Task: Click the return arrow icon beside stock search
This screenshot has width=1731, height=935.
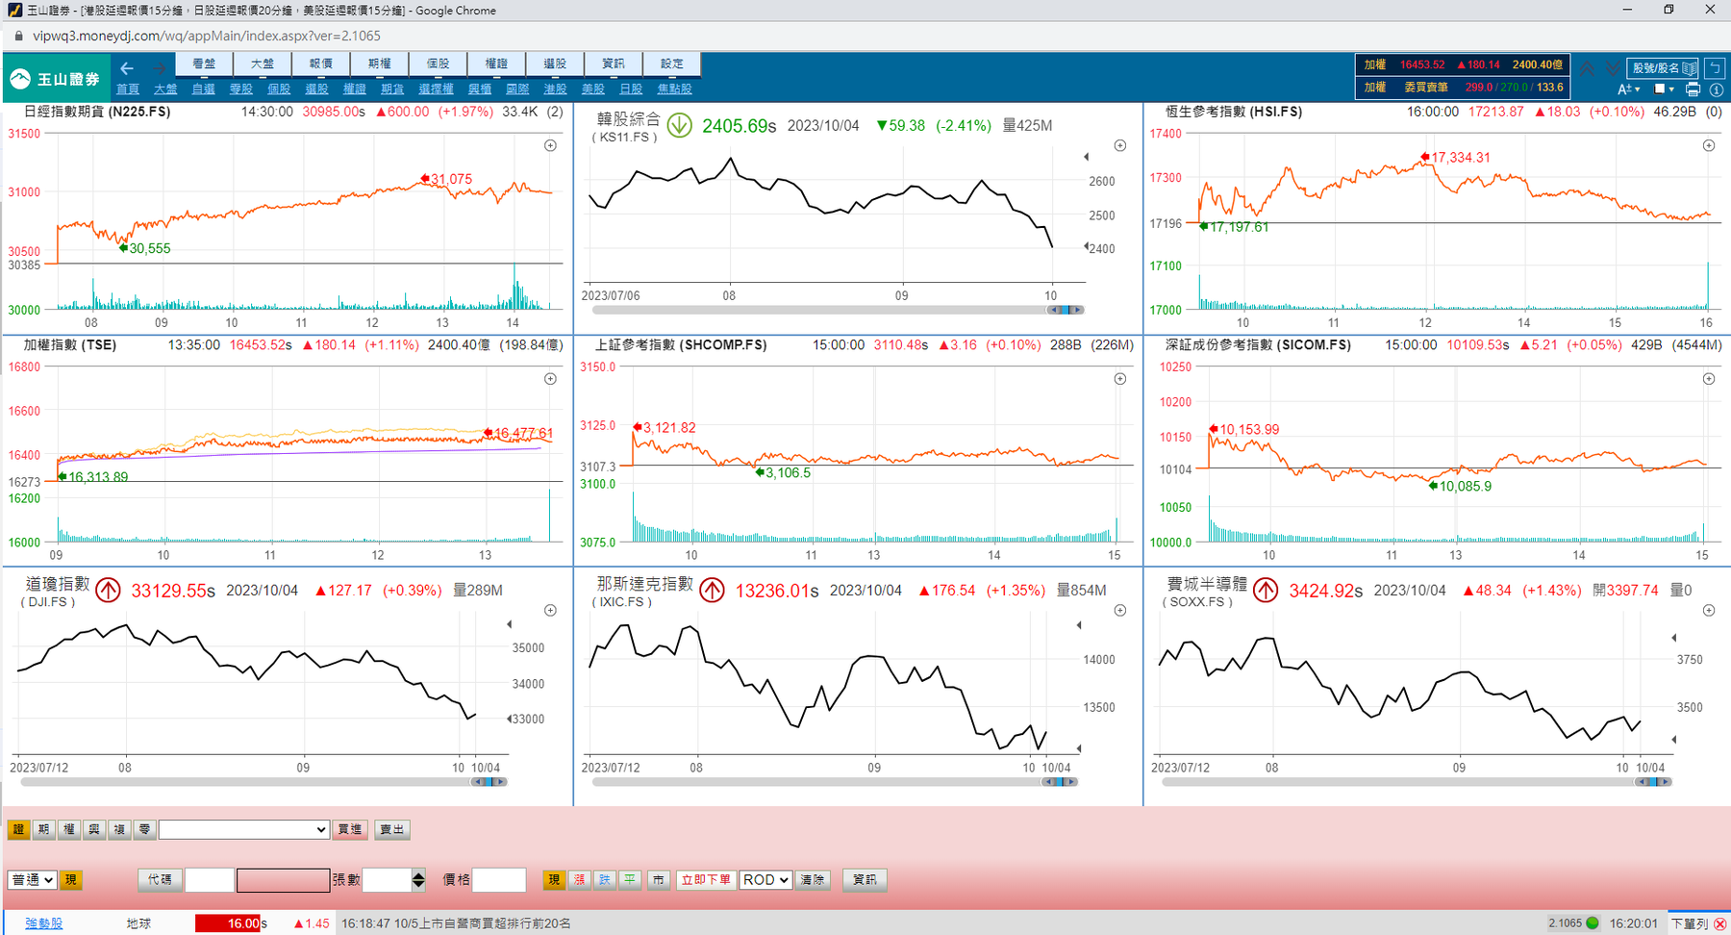Action: click(1715, 68)
